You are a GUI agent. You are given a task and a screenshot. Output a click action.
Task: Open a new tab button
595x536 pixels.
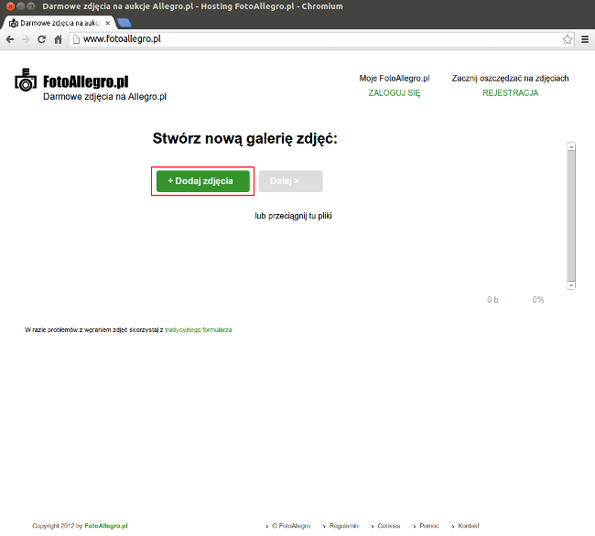pos(124,23)
